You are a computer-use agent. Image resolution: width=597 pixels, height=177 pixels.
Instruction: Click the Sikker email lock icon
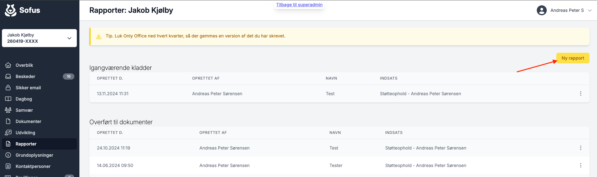click(8, 88)
